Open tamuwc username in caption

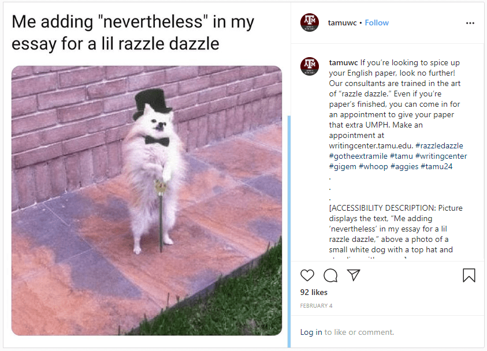343,63
